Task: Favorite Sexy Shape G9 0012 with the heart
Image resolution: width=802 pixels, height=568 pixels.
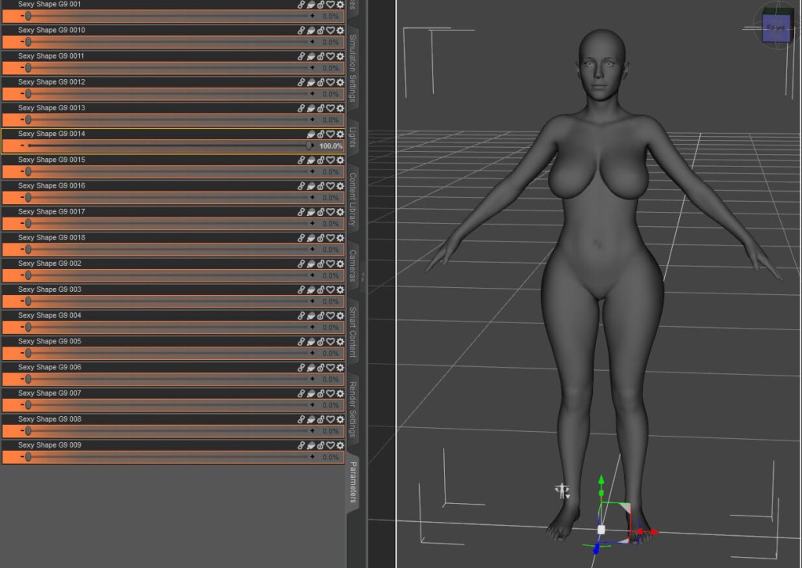Action: point(331,82)
